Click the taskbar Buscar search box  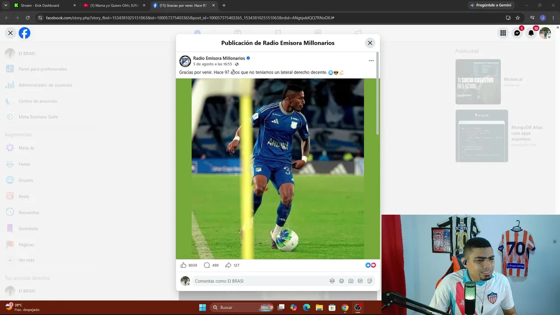click(x=241, y=308)
